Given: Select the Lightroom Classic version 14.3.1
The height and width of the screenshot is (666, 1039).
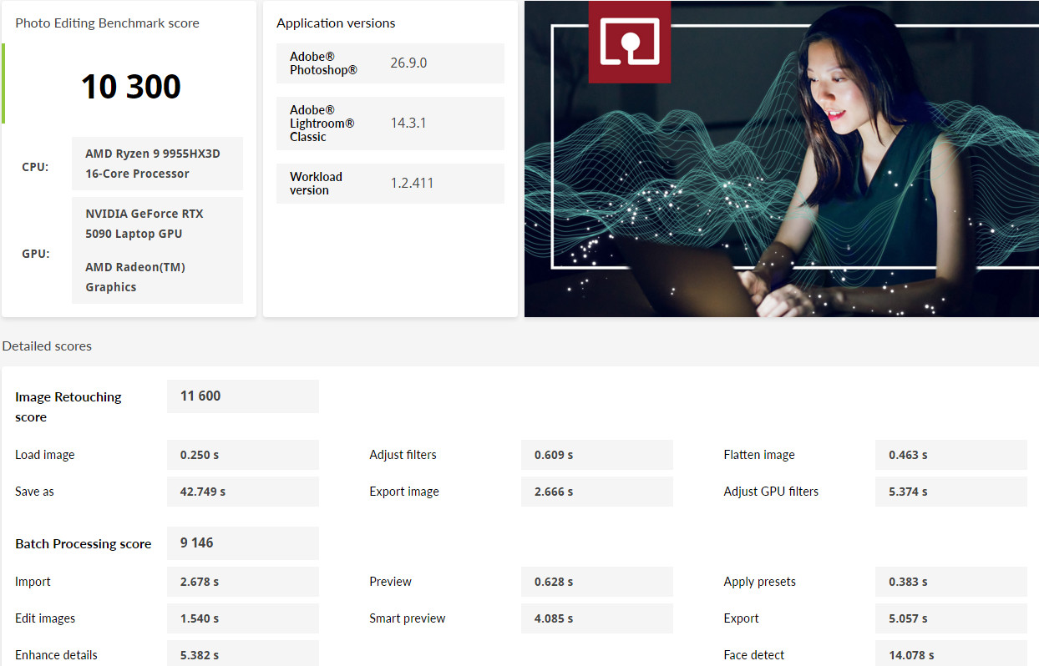Looking at the screenshot, I should [x=408, y=124].
